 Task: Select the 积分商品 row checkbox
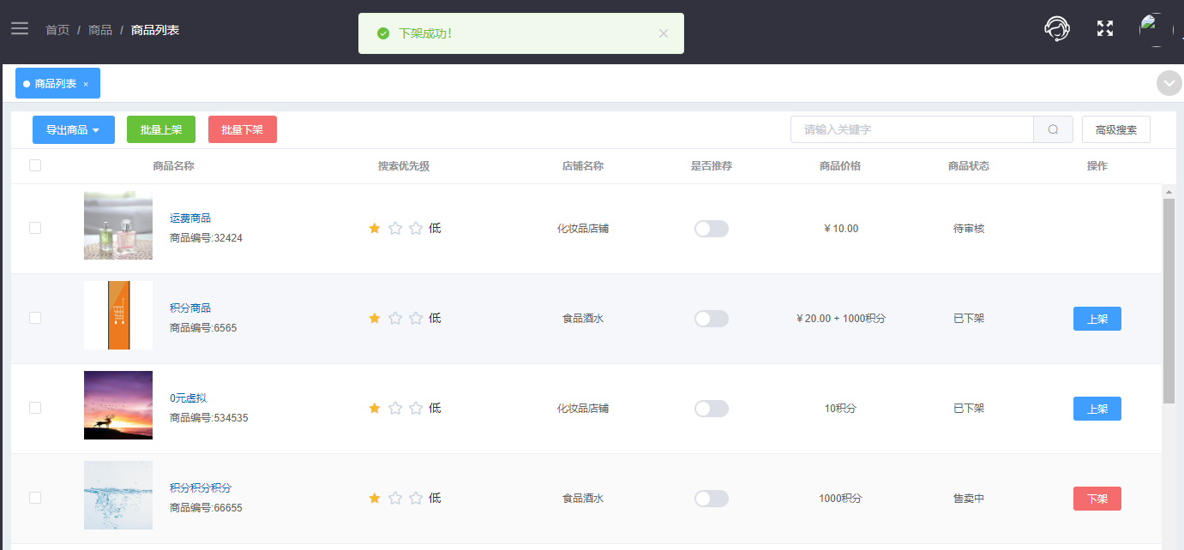coord(35,318)
